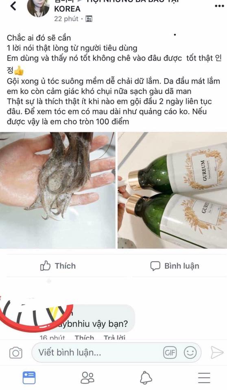Go back with the left chevron arrow

coord(13,6)
